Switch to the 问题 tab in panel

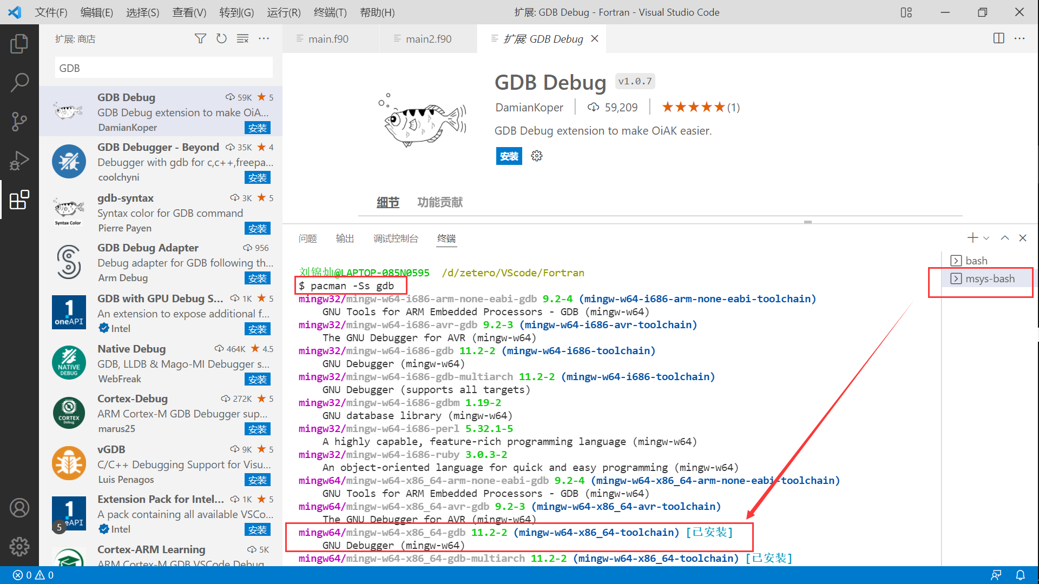coord(308,238)
